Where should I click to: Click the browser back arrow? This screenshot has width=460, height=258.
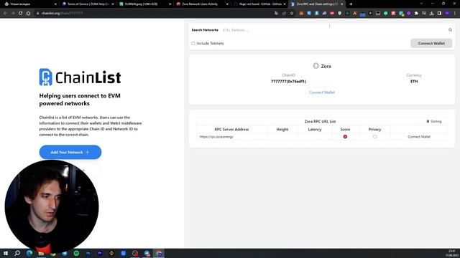[5, 13]
